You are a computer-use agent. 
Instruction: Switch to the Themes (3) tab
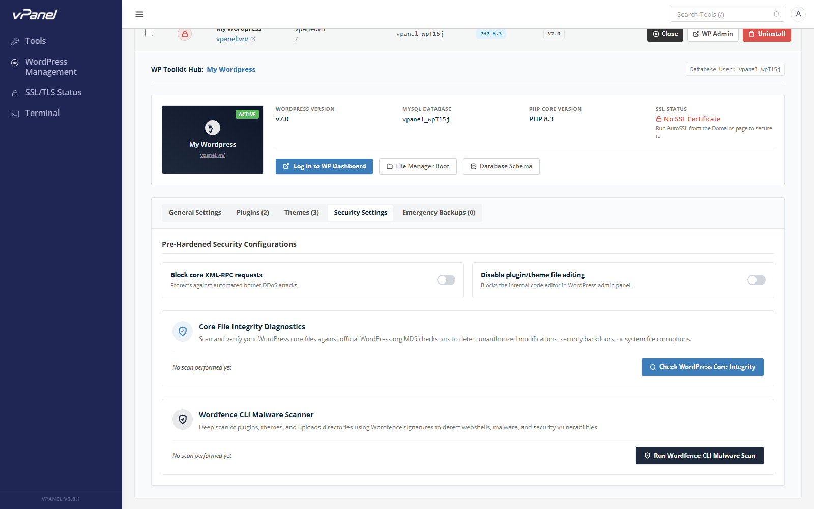pyautogui.click(x=302, y=213)
